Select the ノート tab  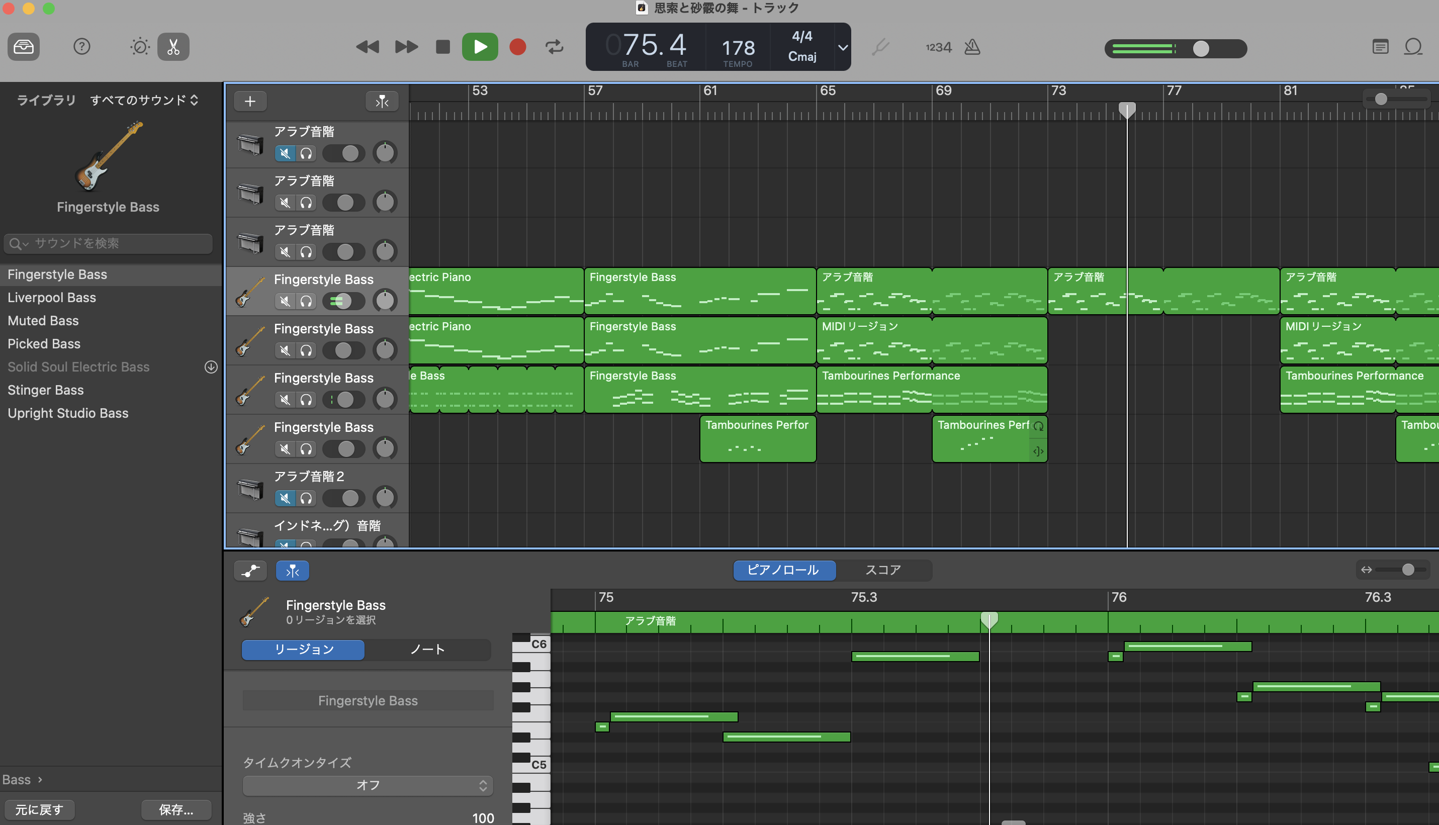(x=427, y=650)
